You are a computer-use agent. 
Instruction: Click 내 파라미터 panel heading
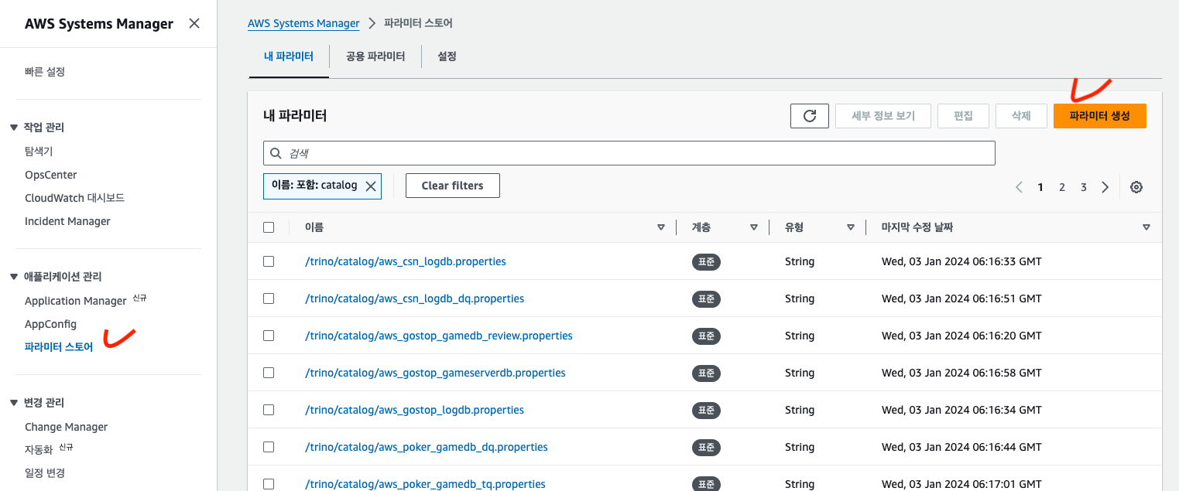point(295,116)
